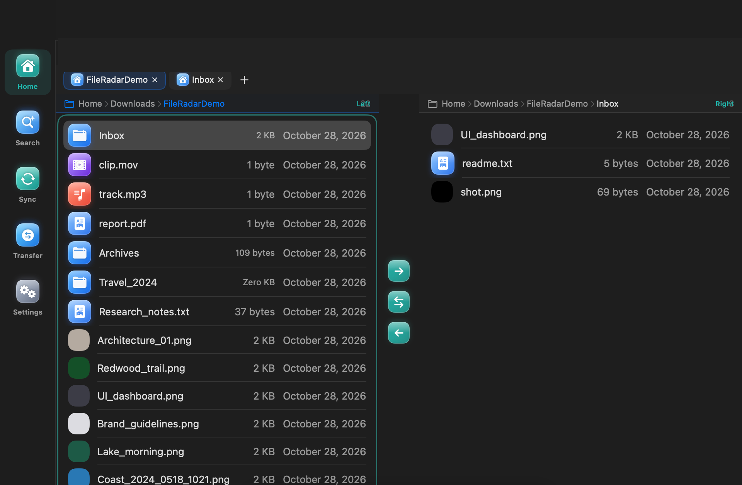Click FileRadarDemo in left pane breadcrumb

tap(194, 104)
